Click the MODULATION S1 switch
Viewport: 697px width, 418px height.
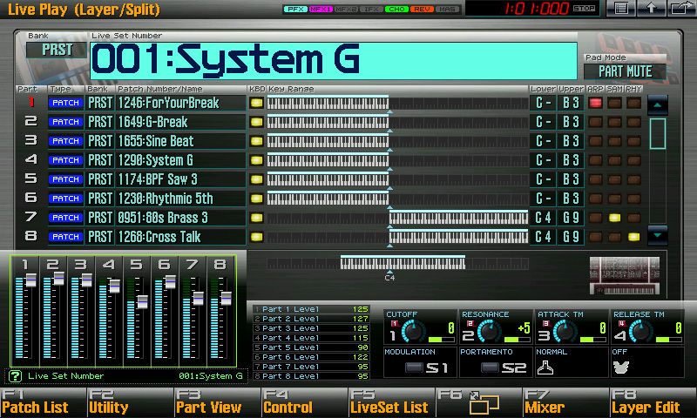coord(413,367)
